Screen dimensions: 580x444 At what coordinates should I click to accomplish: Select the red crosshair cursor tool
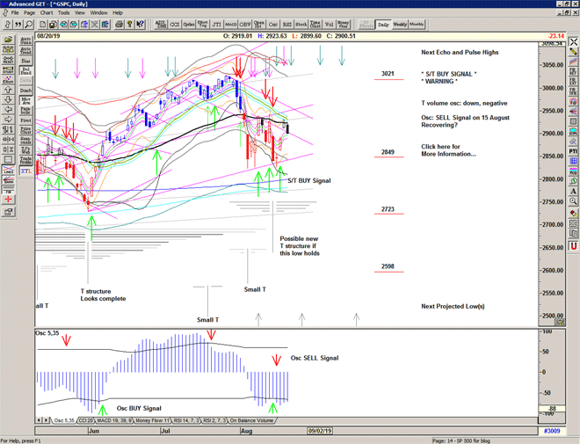(6, 200)
